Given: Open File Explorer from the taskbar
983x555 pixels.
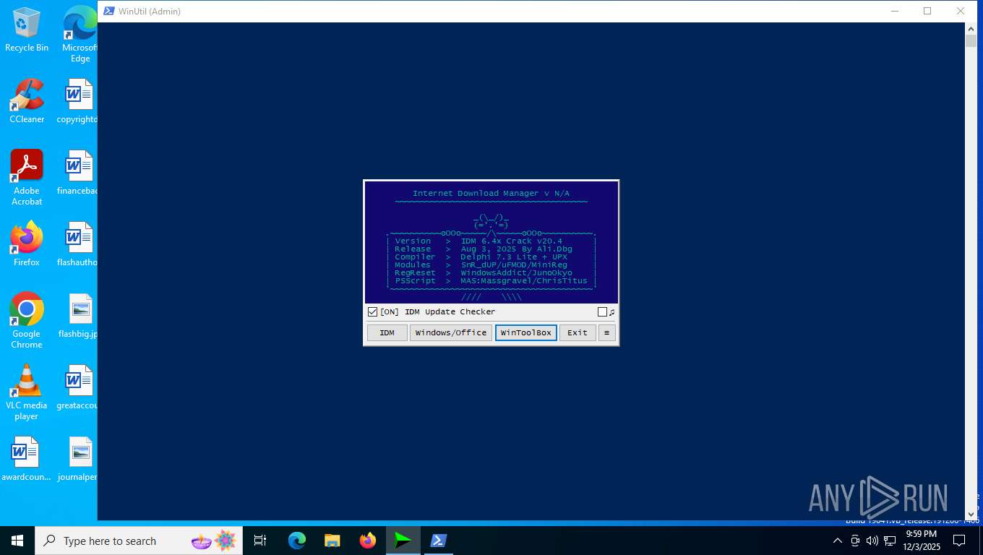Looking at the screenshot, I should [332, 541].
